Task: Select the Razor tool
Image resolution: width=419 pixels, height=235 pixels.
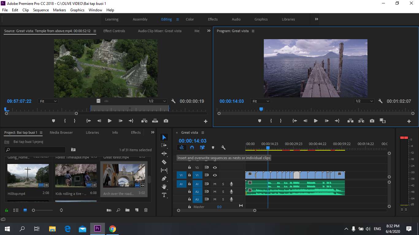Action: pyautogui.click(x=164, y=162)
